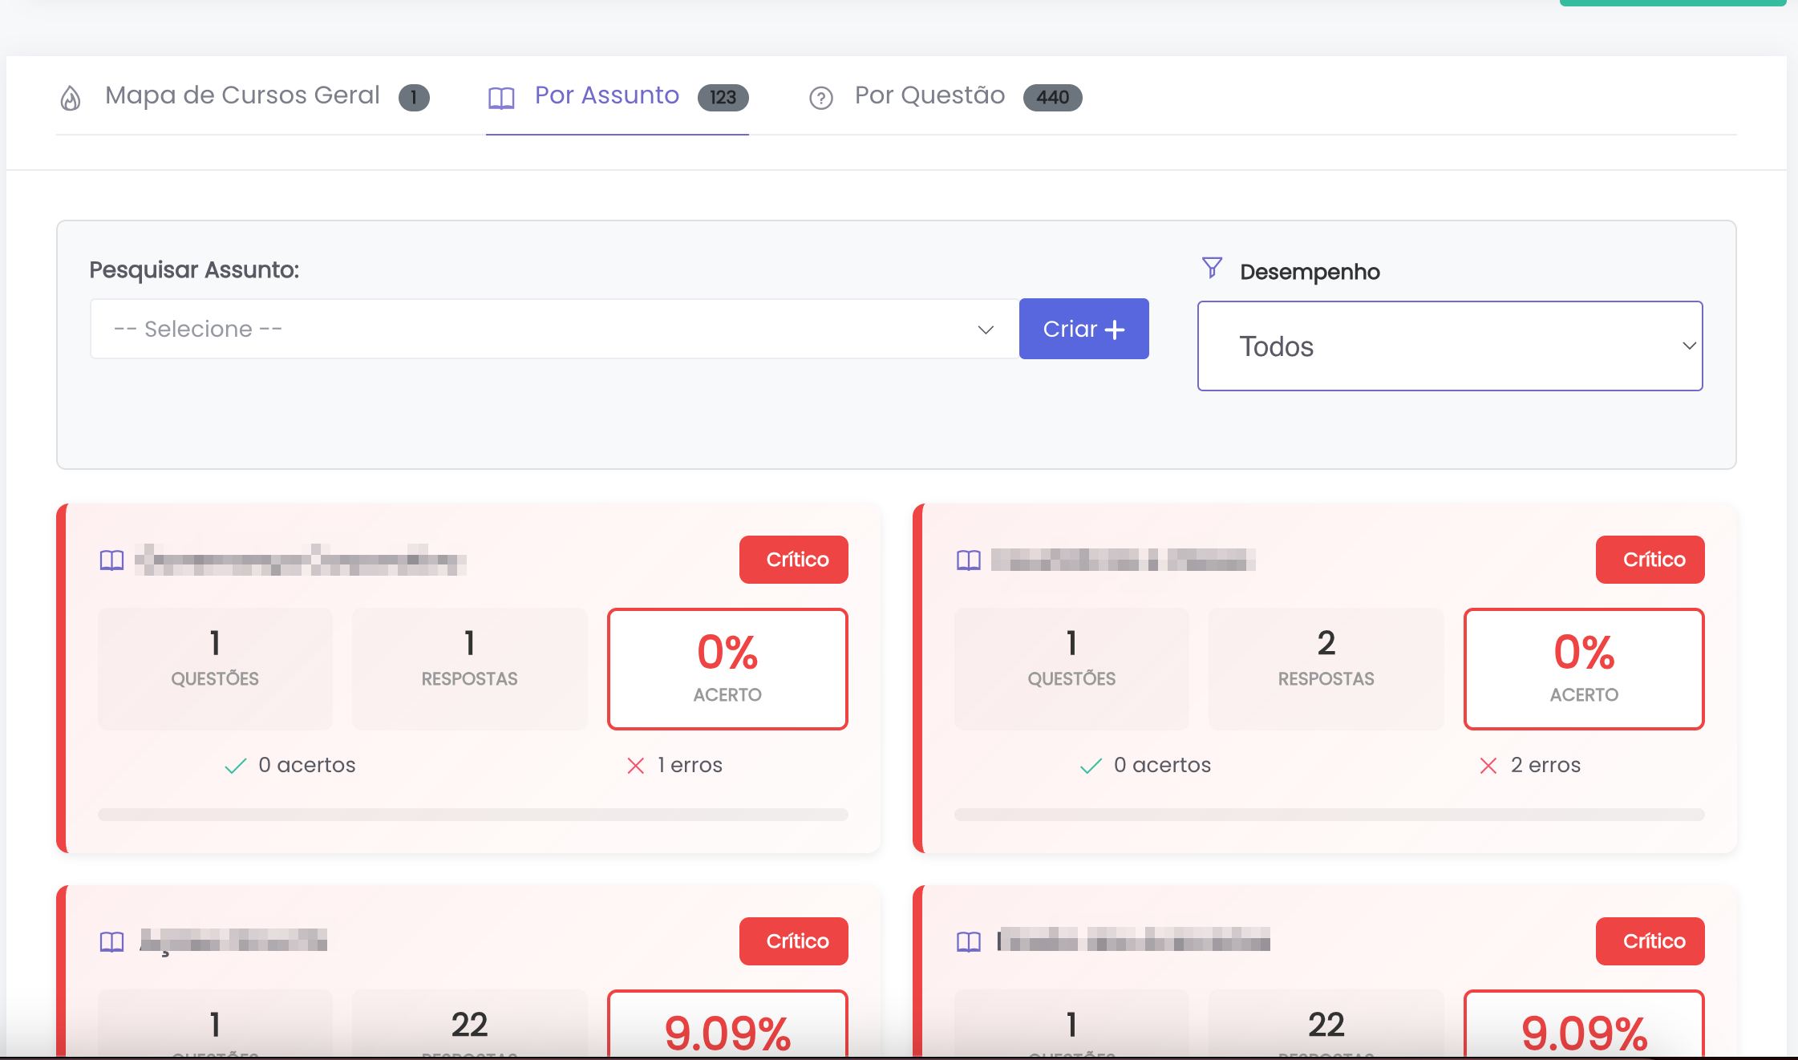Image resolution: width=1798 pixels, height=1060 pixels.
Task: Click the book icon on bottom-left subject card
Action: tap(111, 941)
